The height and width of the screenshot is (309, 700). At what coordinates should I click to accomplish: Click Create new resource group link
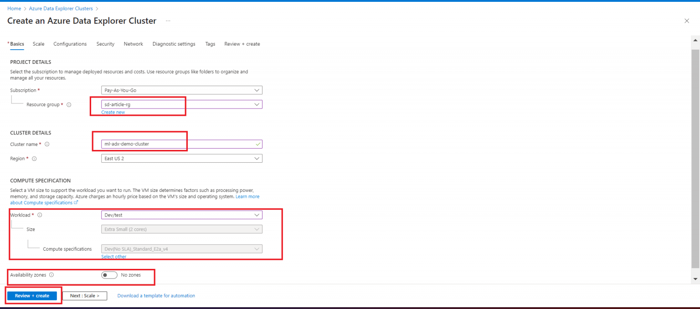tap(113, 112)
